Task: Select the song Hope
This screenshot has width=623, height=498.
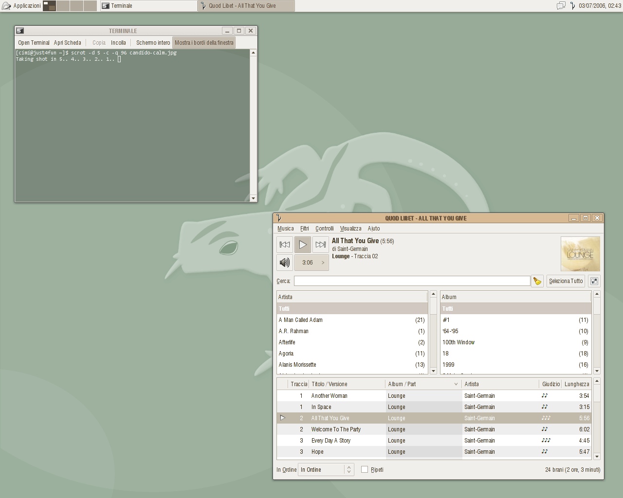Action: (434, 452)
